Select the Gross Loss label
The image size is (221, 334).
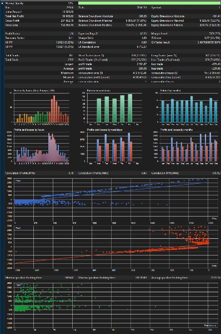(x=12, y=25)
